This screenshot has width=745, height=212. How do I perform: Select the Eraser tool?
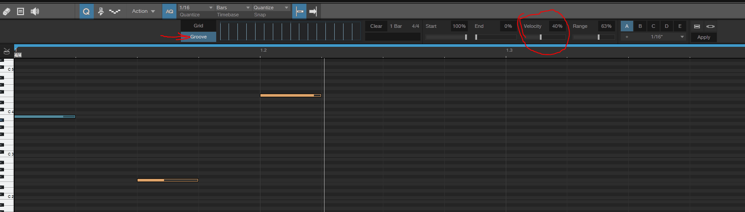(7, 11)
